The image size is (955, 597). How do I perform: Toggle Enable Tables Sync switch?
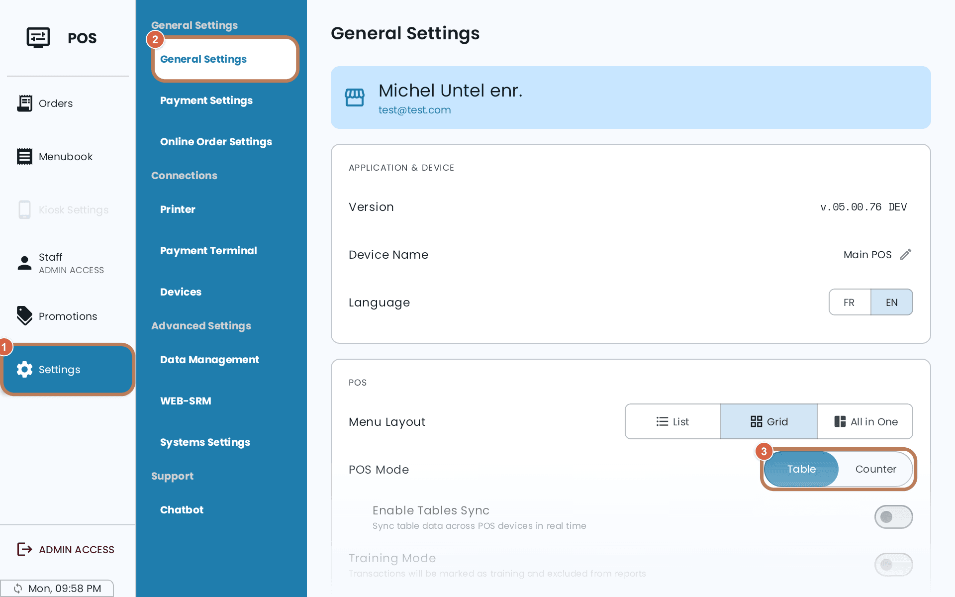[x=893, y=517]
